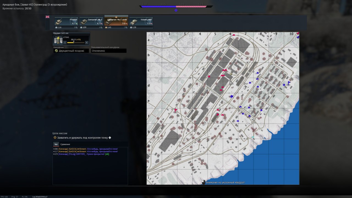Adjust the L33A1 ammo count slider

click(76, 43)
